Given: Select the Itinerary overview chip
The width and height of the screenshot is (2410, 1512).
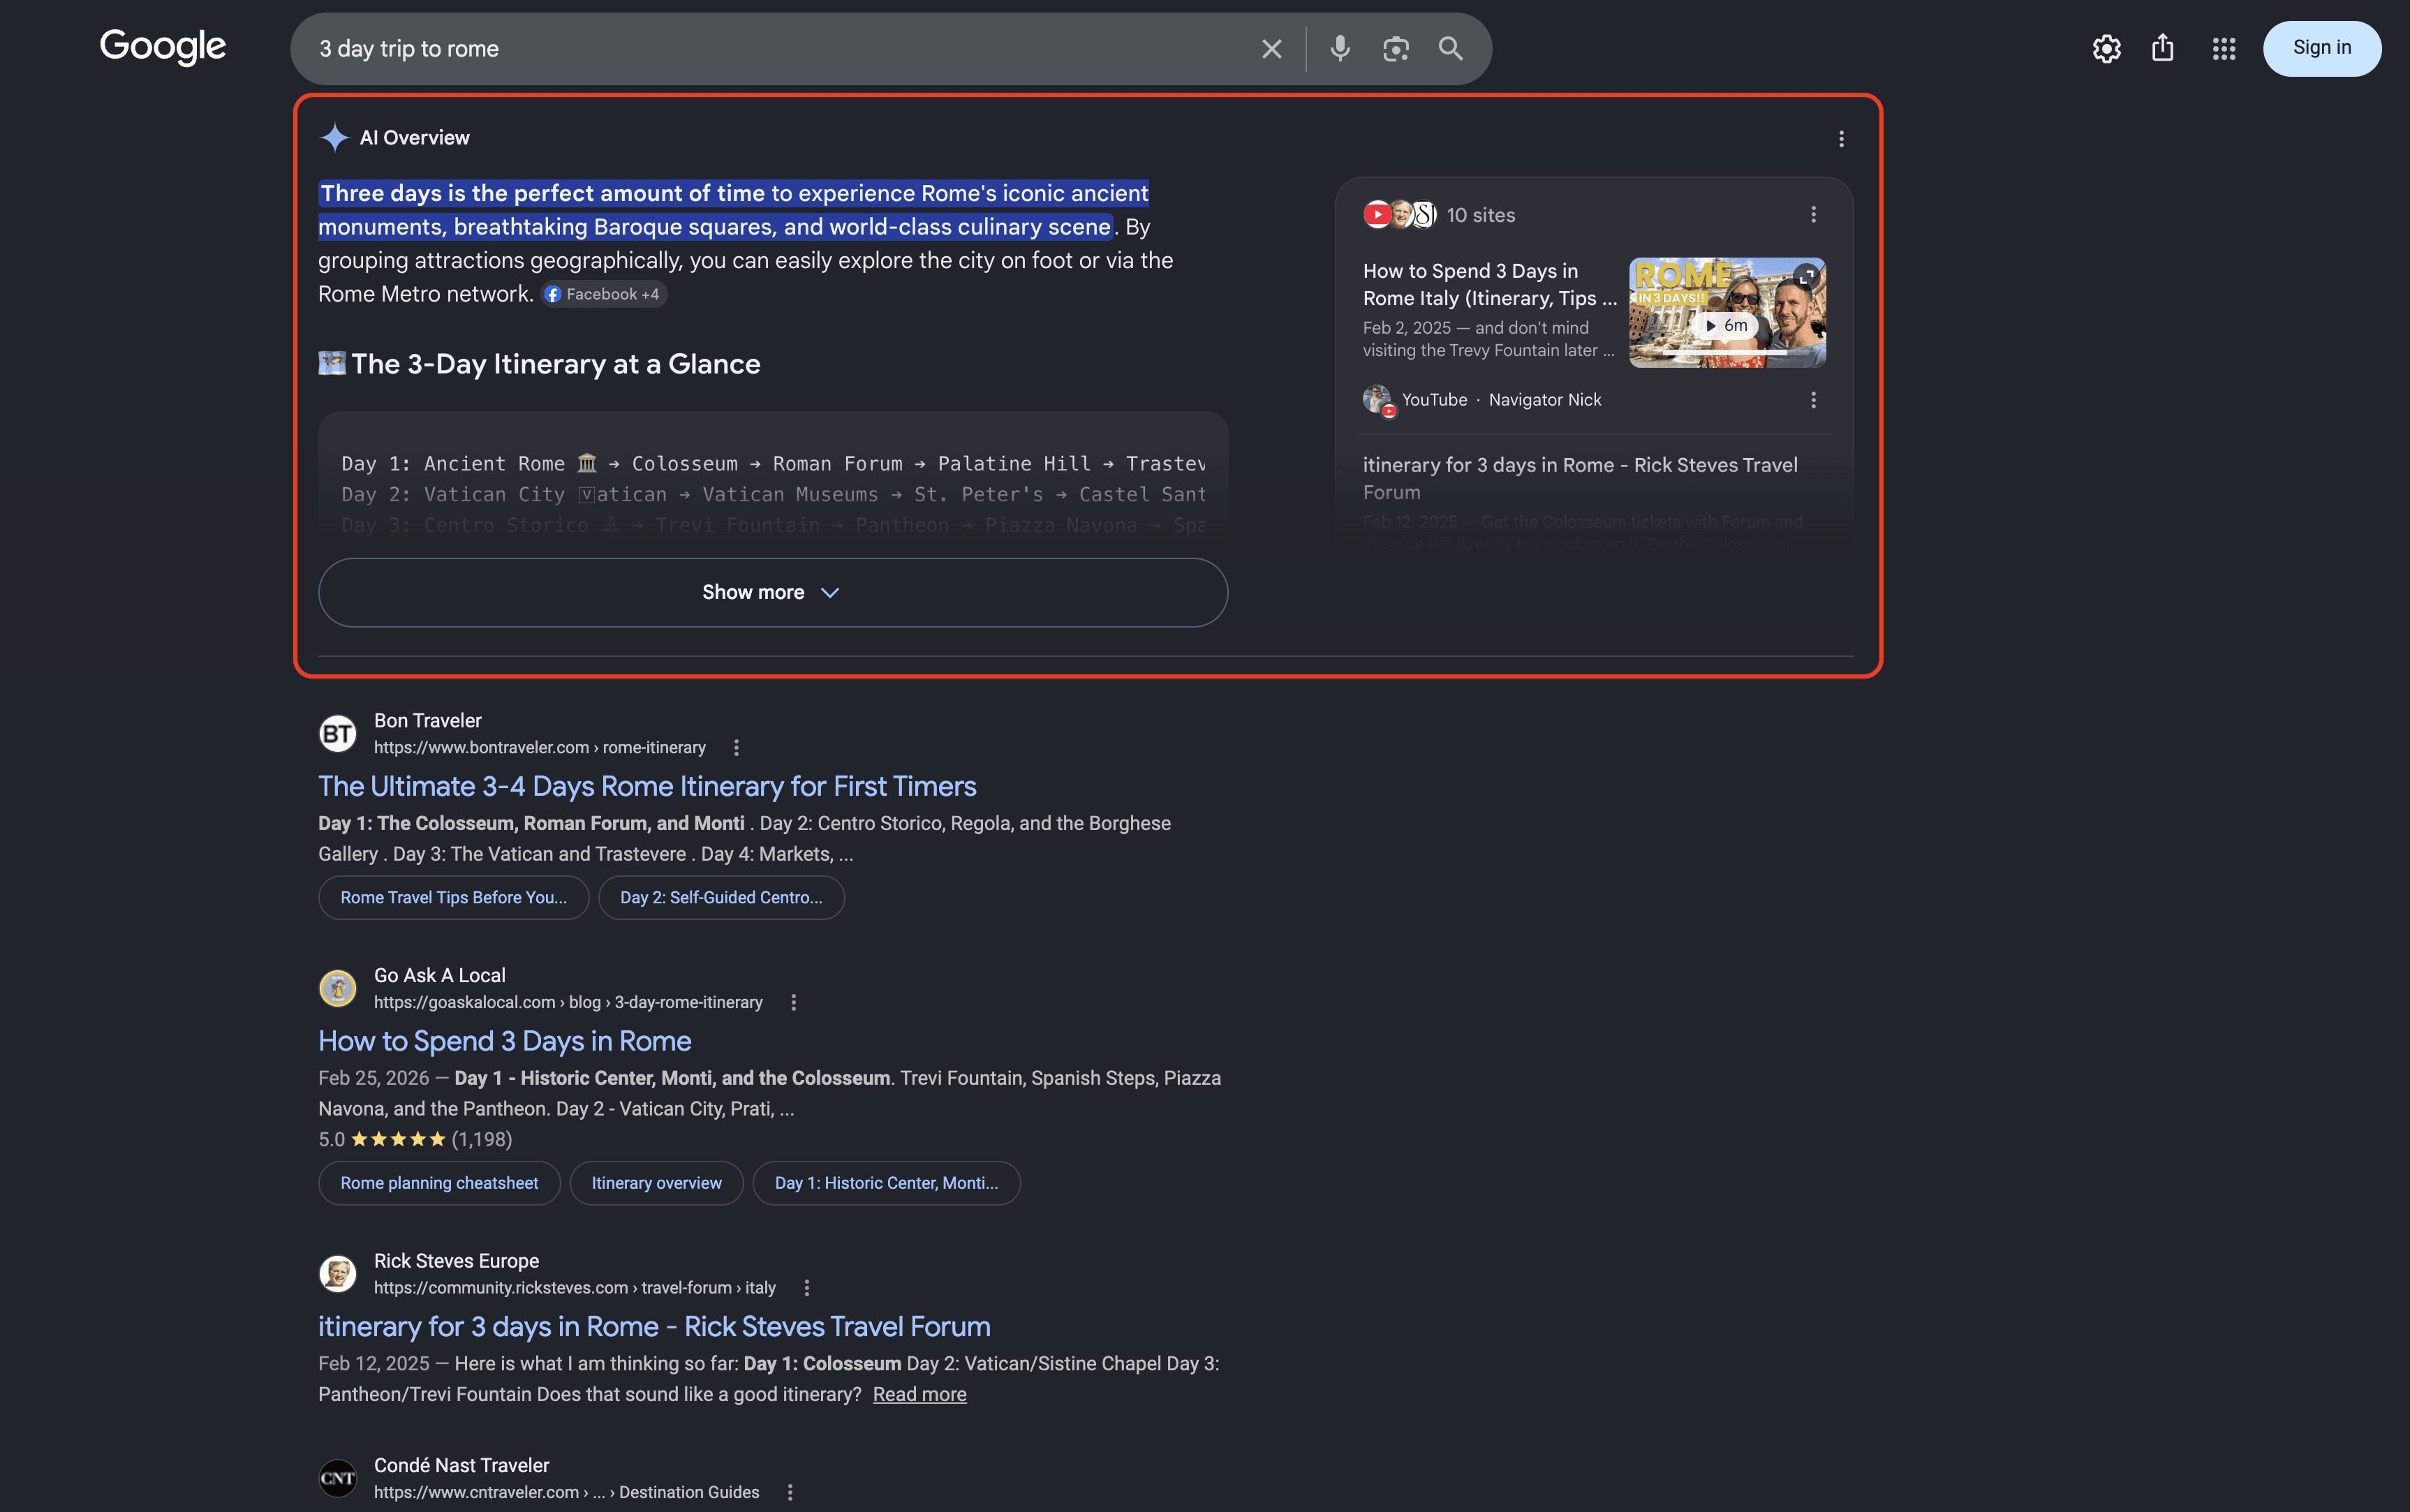Looking at the screenshot, I should (x=657, y=1183).
